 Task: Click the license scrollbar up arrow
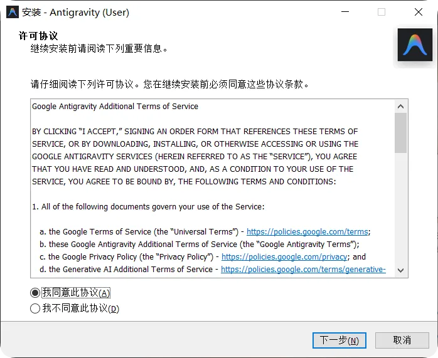click(x=400, y=107)
